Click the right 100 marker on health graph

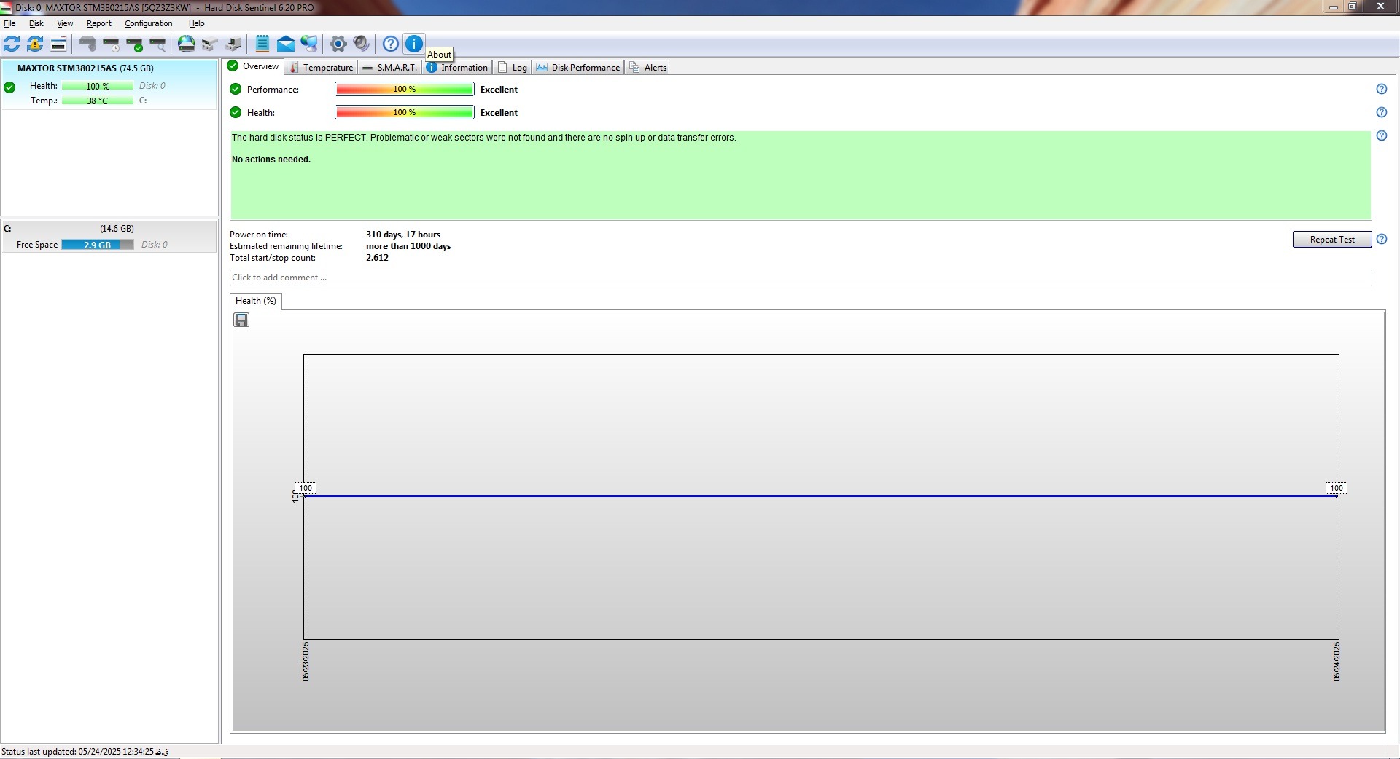(x=1336, y=488)
